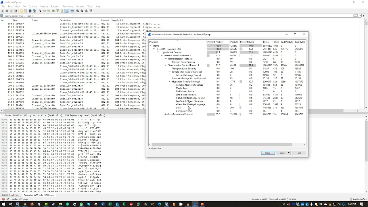Viewport: 368px width, 207px height.
Task: Open the Copy button dropdown
Action: click(x=289, y=153)
